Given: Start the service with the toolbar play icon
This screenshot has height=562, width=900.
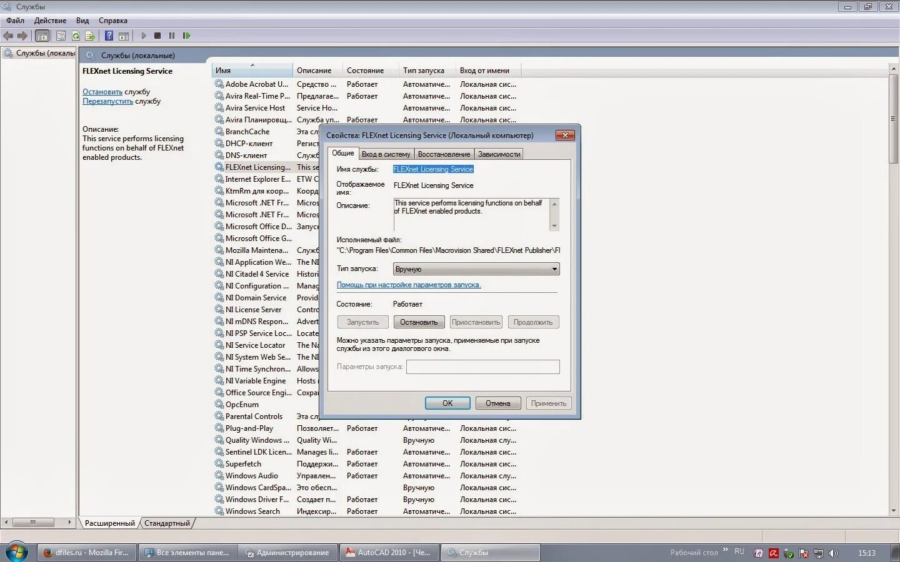Looking at the screenshot, I should click(x=144, y=36).
